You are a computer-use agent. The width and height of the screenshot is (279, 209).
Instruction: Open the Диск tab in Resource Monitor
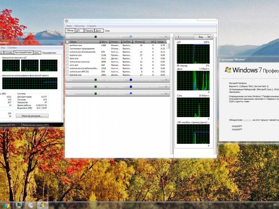[99, 31]
